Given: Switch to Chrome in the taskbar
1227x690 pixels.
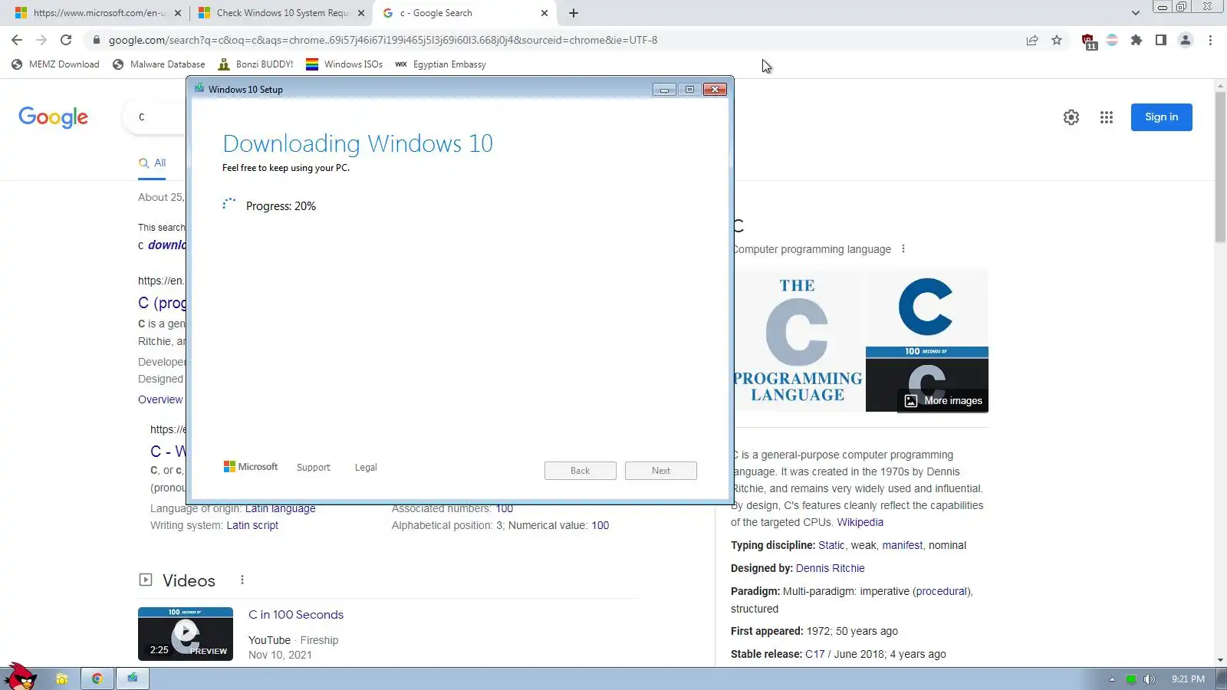Looking at the screenshot, I should click(97, 678).
